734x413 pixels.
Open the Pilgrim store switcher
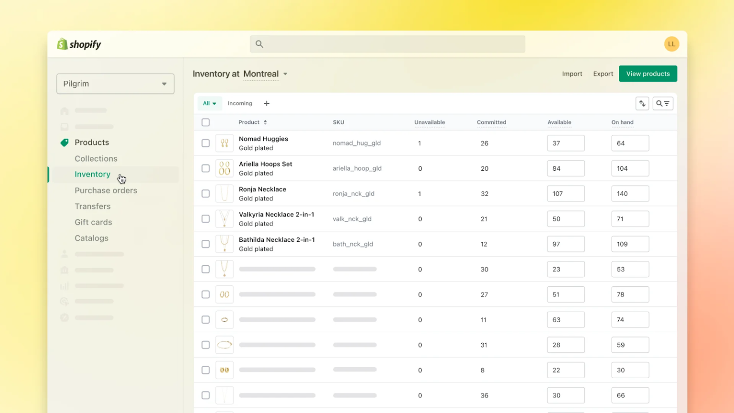[x=115, y=83]
